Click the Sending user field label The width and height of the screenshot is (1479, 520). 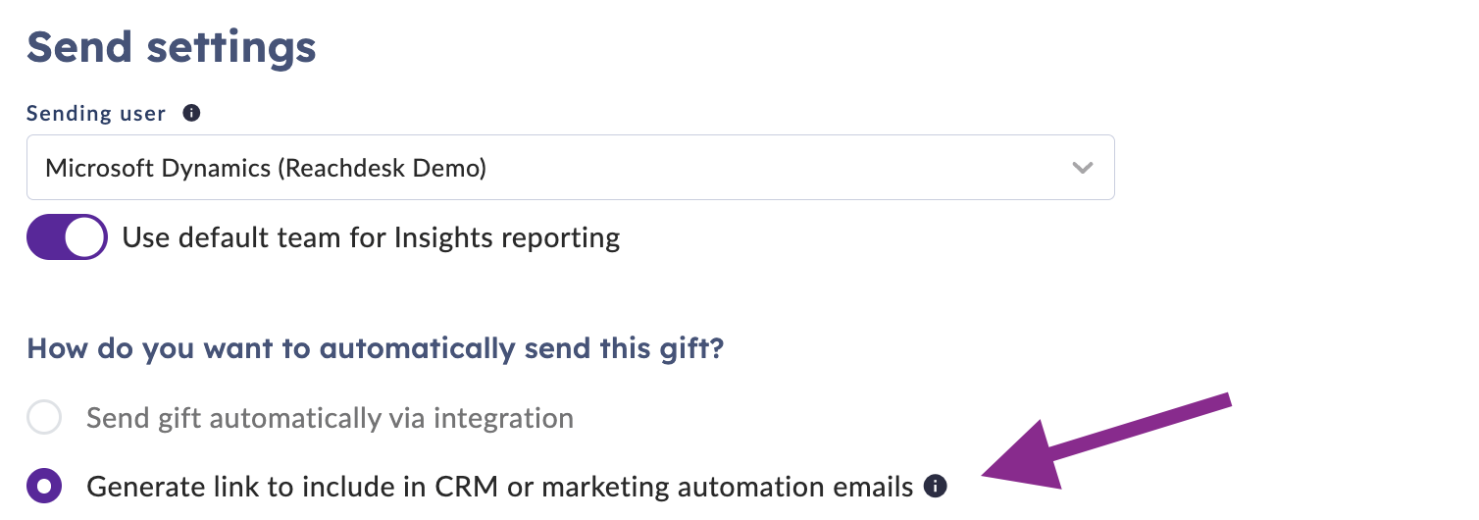[96, 114]
